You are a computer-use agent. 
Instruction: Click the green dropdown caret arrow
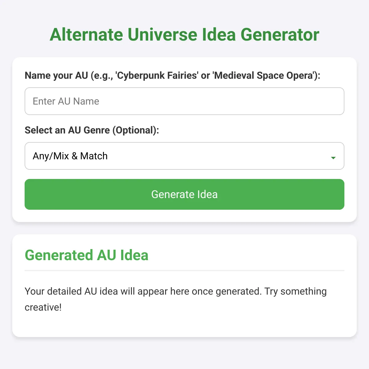click(x=333, y=158)
